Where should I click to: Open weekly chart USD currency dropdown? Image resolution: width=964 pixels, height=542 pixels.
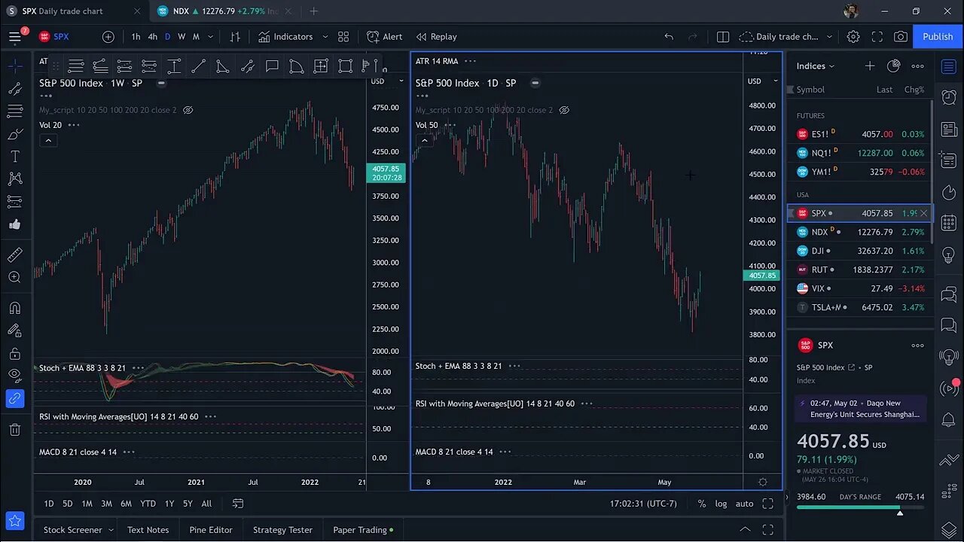pos(386,81)
